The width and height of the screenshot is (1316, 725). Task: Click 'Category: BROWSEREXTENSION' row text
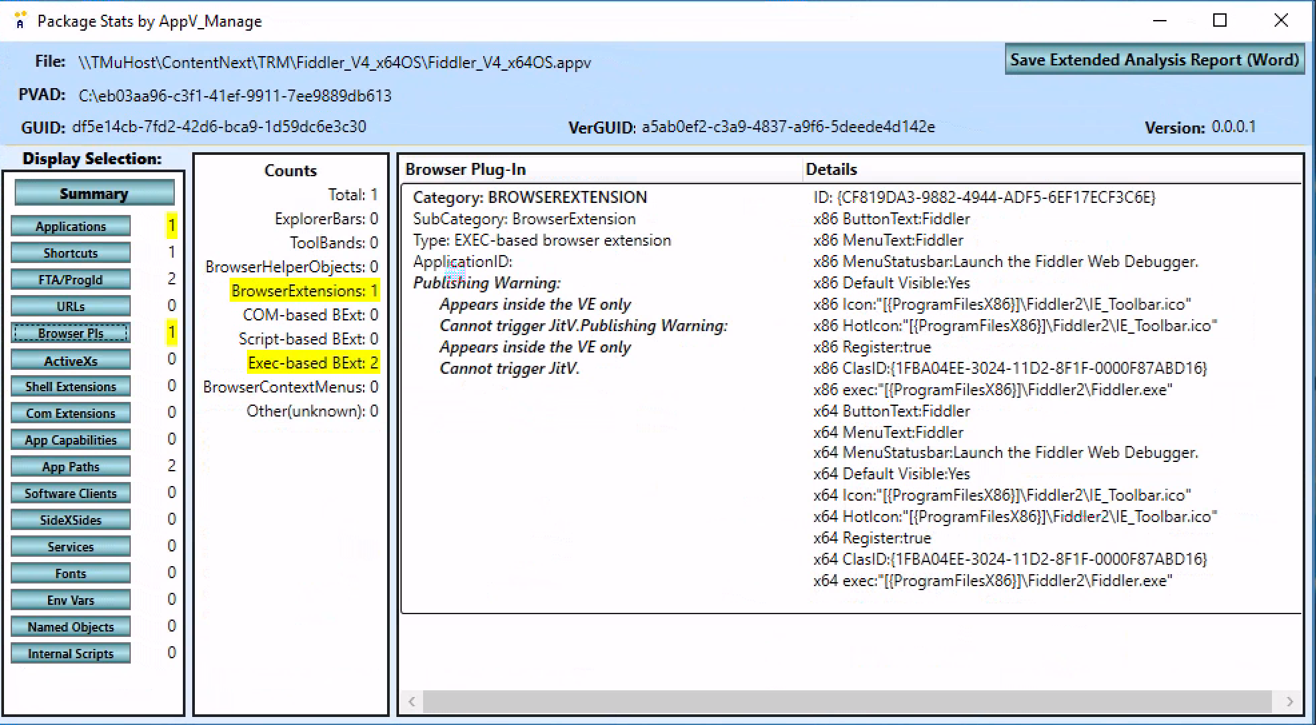[530, 198]
